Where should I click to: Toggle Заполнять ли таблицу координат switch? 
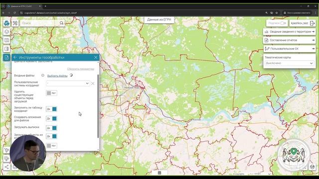pos(51,109)
